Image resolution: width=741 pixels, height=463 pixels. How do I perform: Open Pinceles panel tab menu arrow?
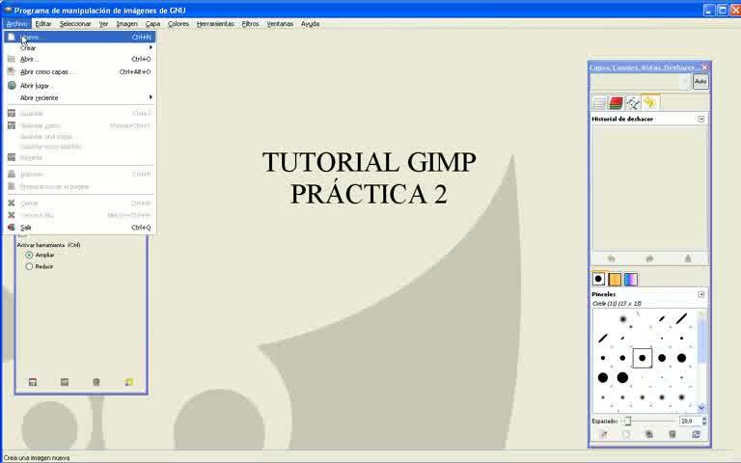coord(700,294)
